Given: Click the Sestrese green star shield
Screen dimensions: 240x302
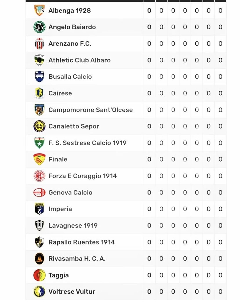Looking at the screenshot, I should pos(39,143).
